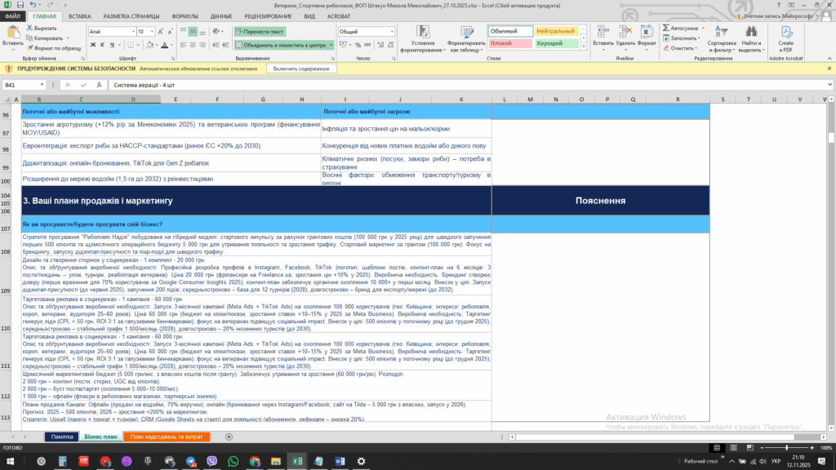Click the Cut (Вырезать) scissors icon
The height and width of the screenshot is (470, 836).
click(x=29, y=28)
